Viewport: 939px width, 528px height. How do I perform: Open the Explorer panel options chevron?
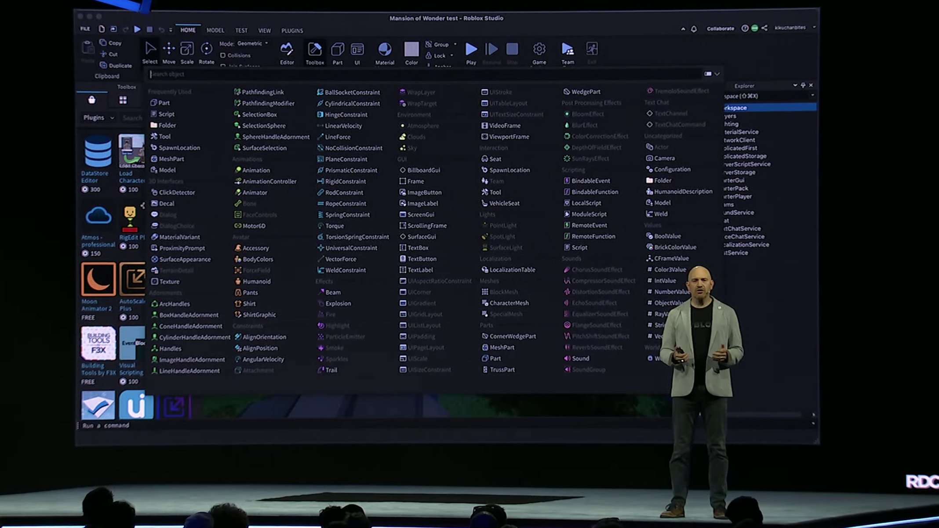tap(795, 85)
